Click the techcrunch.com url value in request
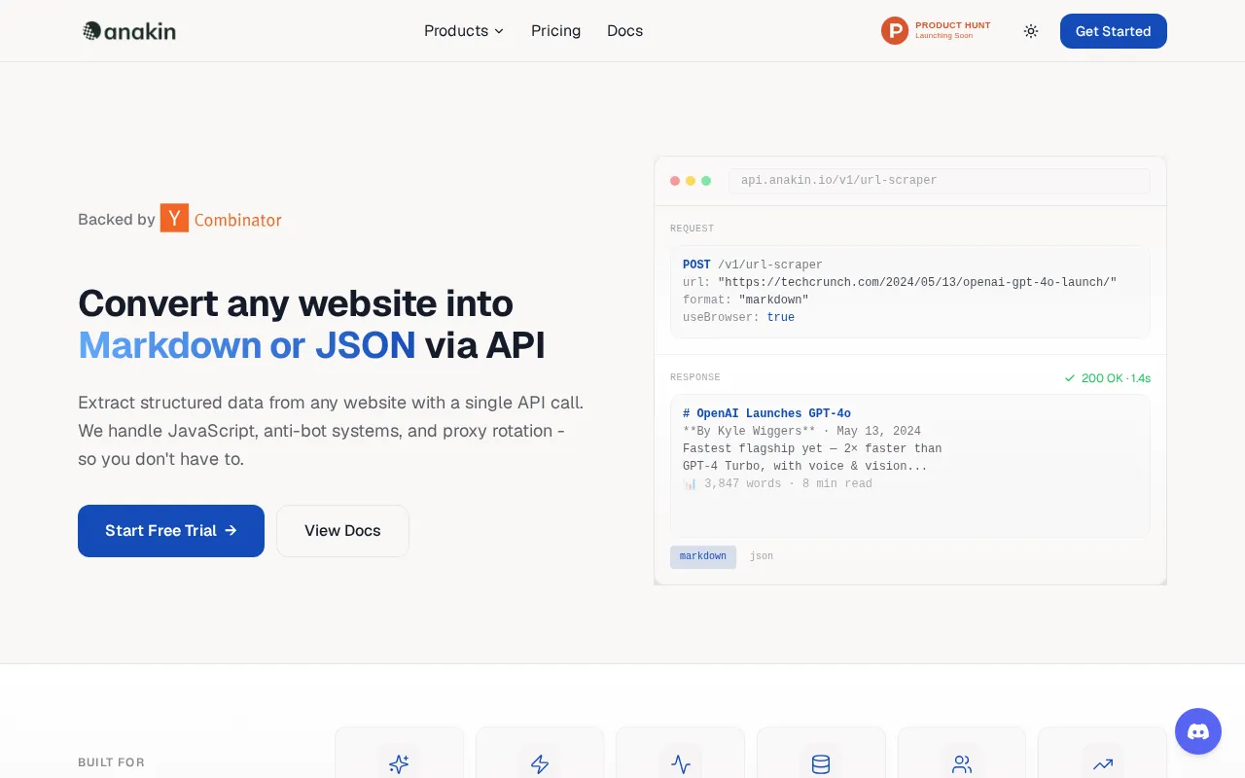Image resolution: width=1245 pixels, height=778 pixels. coord(917,282)
